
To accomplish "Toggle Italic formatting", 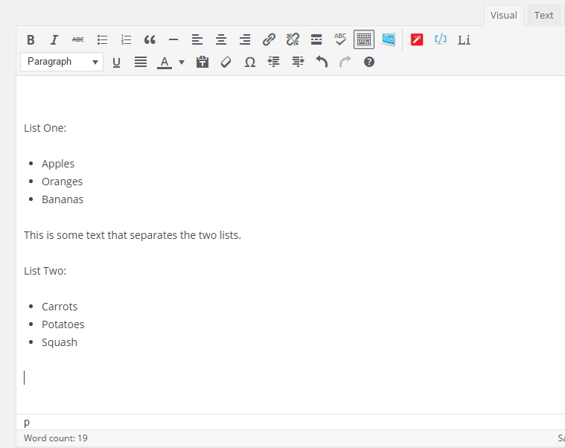I will click(x=54, y=39).
